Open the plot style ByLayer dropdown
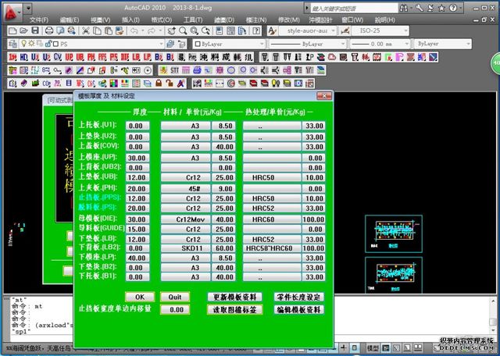This screenshot has width=500, height=356. pyautogui.click(x=468, y=44)
